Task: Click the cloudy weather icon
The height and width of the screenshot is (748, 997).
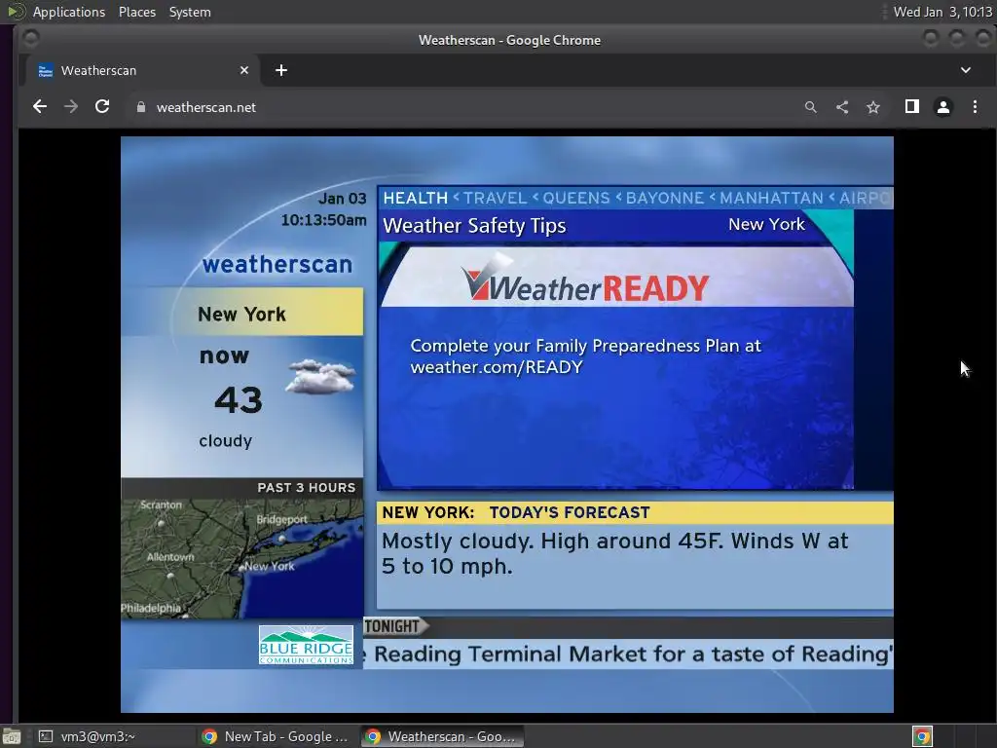Action: pos(320,377)
